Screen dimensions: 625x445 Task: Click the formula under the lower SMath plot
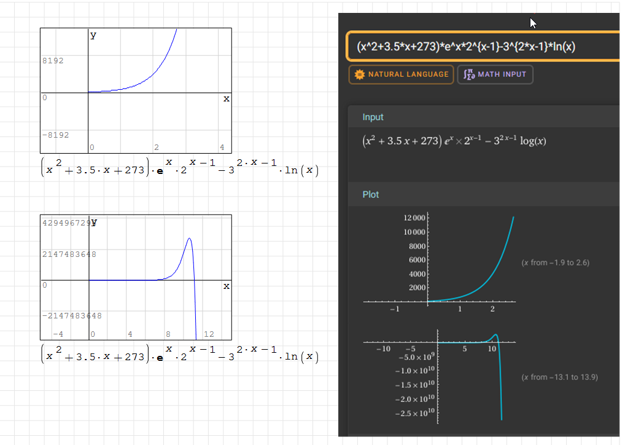coord(178,356)
